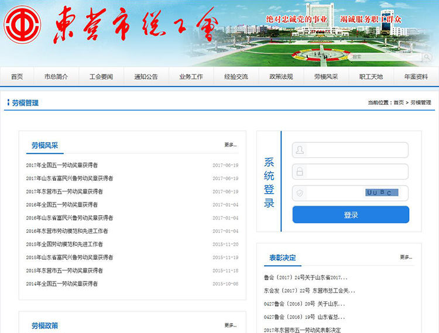Open 职工天地 navigation item
Image resolution: width=439 pixels, height=333 pixels.
coord(371,77)
